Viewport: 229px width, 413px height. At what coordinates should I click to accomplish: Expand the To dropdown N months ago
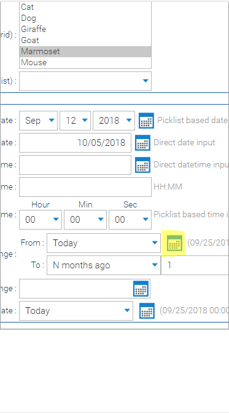coord(104,265)
